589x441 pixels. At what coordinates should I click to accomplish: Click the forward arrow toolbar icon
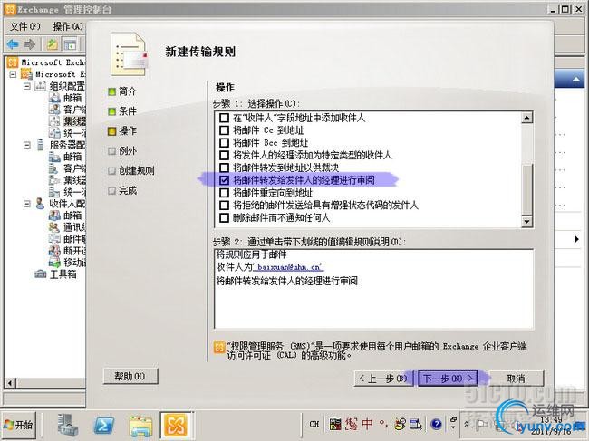[29, 44]
